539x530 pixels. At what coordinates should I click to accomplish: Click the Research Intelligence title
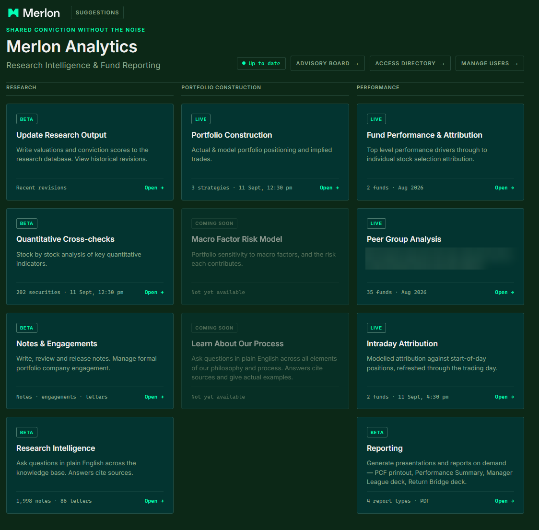click(56, 448)
